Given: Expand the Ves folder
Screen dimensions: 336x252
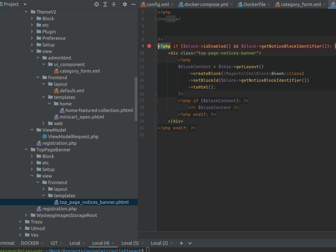Looking at the screenshot, I should pyautogui.click(x=20, y=235).
